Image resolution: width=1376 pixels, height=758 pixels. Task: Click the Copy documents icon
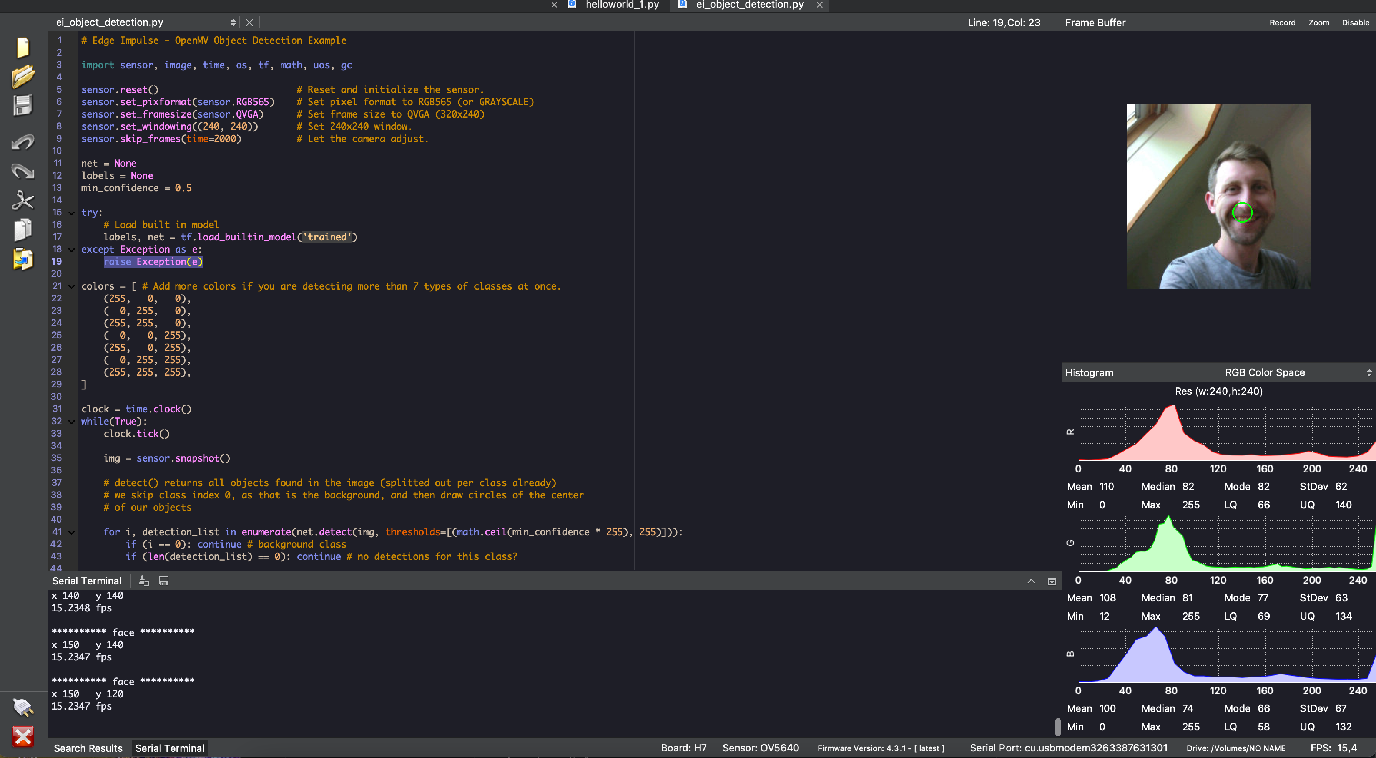(22, 230)
